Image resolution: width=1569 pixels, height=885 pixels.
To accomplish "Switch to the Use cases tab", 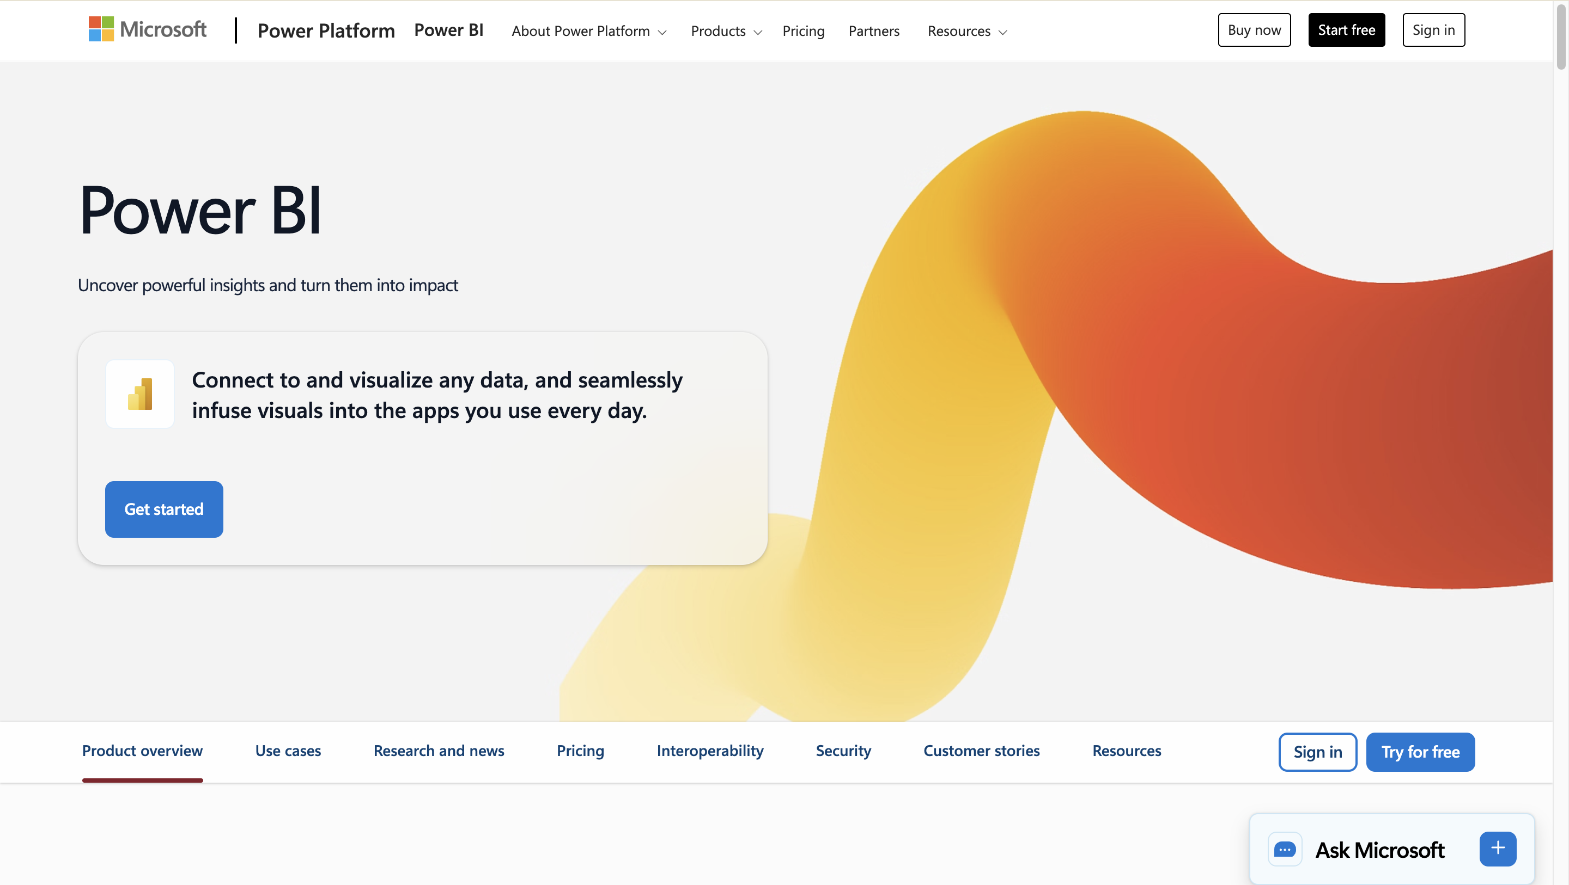I will tap(288, 751).
